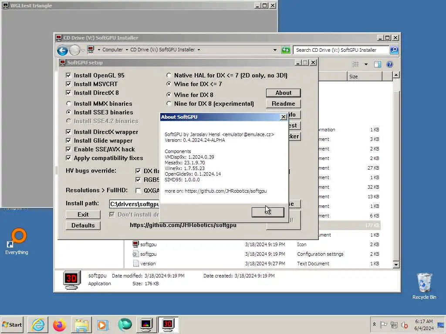Toggle Install DirectX 8 checkbox

tap(68, 93)
